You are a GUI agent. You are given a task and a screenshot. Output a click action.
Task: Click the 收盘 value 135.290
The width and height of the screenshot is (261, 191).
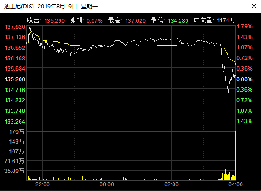pos(54,21)
